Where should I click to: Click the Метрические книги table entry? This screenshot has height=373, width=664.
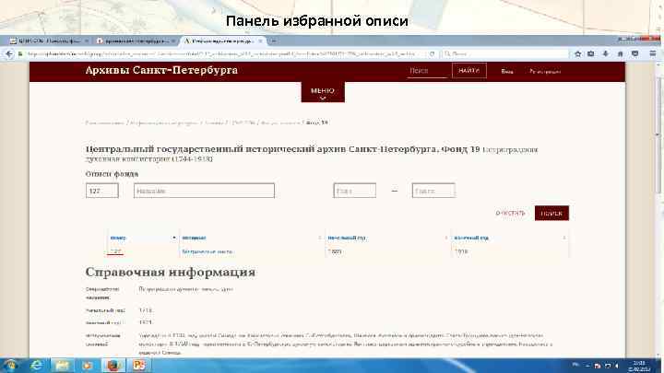click(x=207, y=251)
